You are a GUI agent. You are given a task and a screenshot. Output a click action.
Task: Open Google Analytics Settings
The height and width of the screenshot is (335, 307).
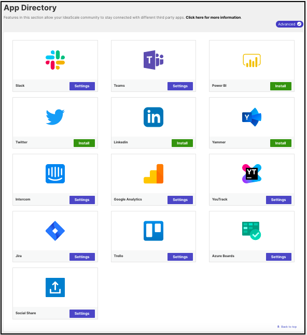pyautogui.click(x=180, y=200)
